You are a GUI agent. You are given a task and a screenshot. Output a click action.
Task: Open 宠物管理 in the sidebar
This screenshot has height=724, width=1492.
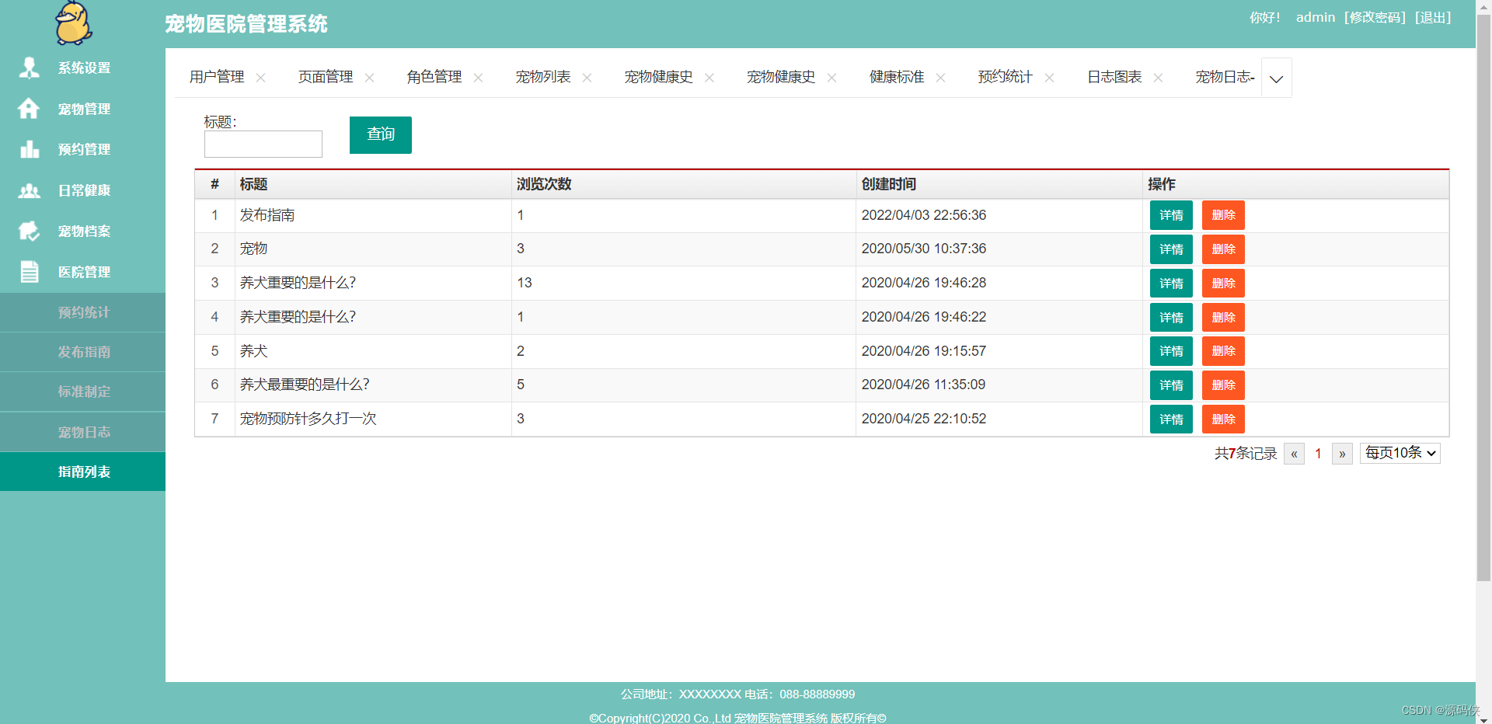[82, 109]
